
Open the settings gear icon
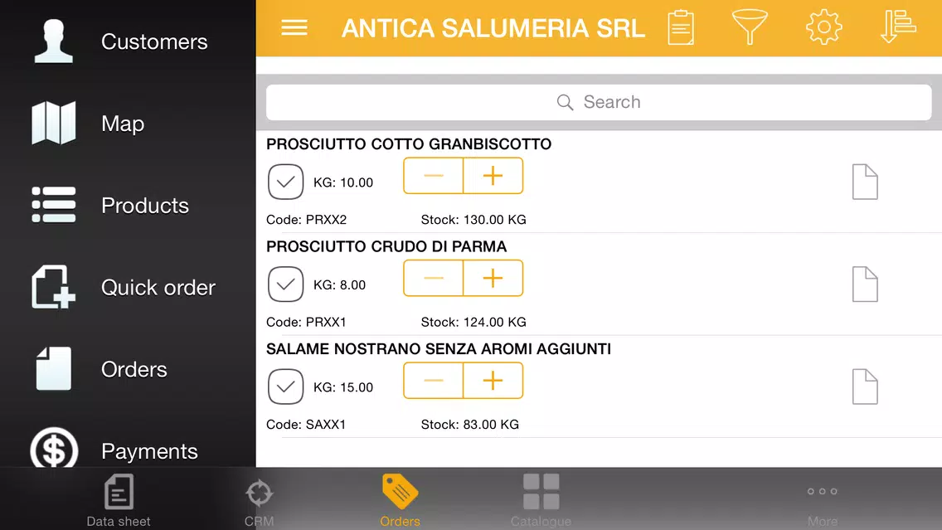[823, 27]
